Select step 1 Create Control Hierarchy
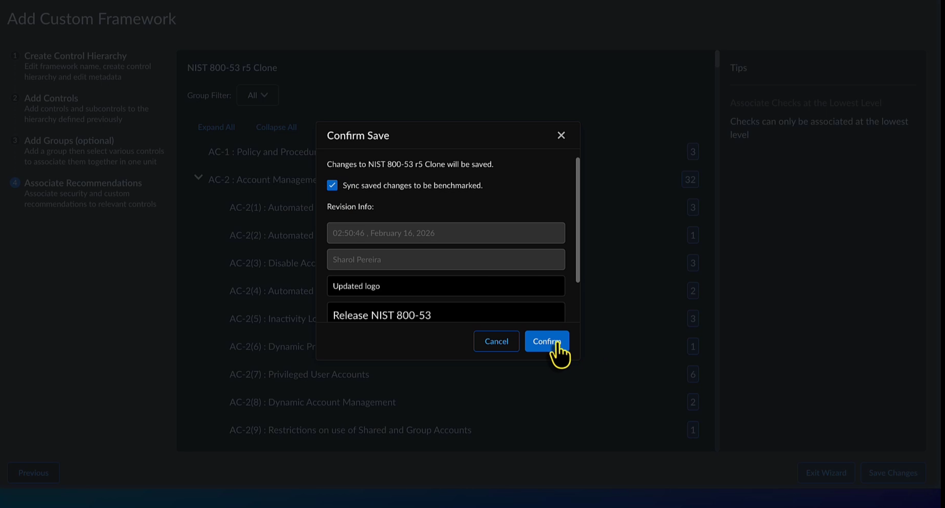This screenshot has height=508, width=945. [x=75, y=56]
